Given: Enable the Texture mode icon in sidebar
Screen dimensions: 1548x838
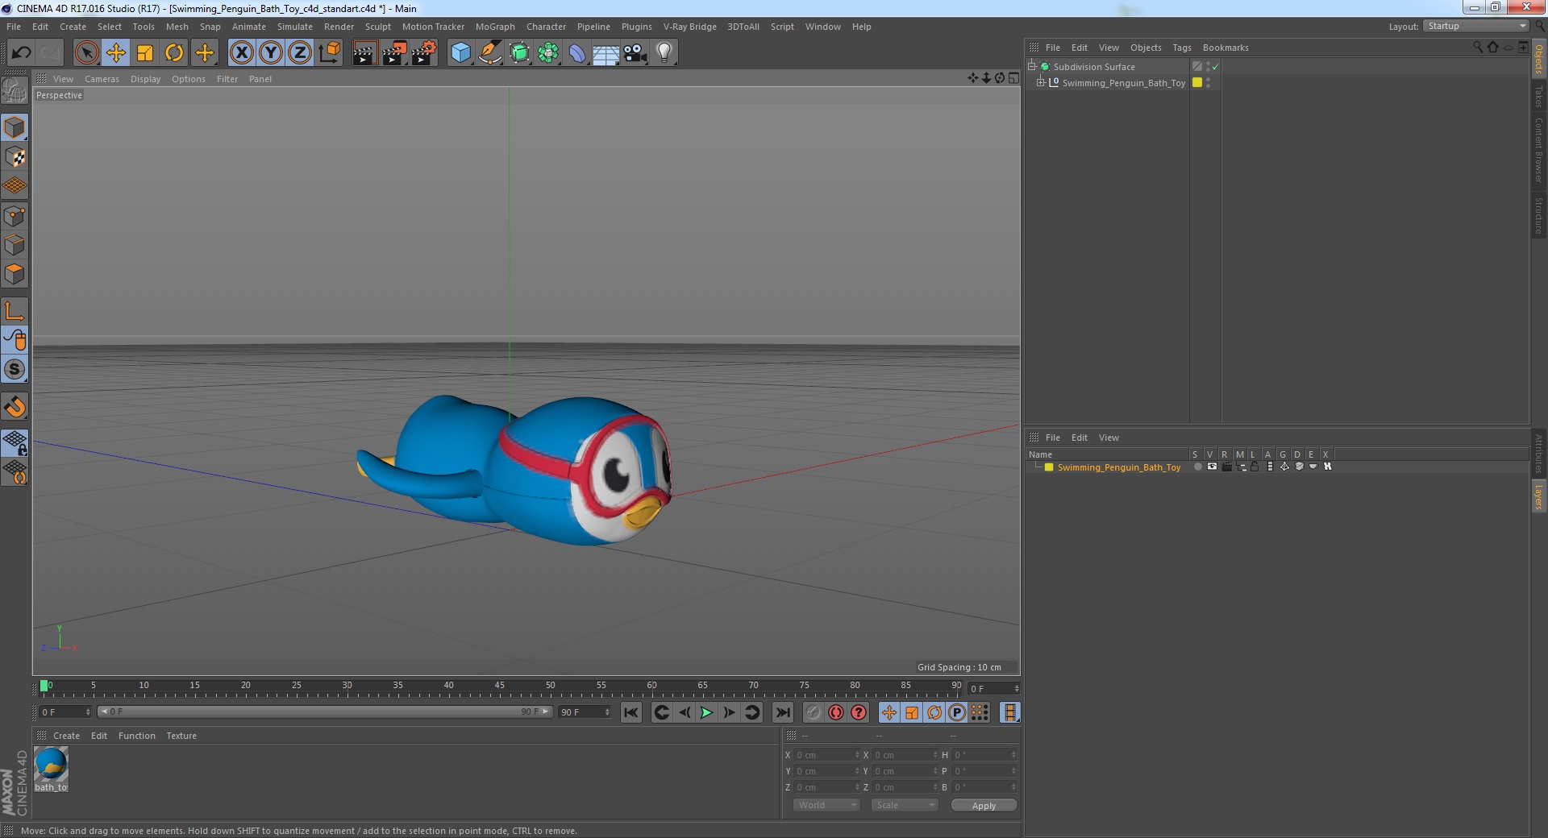Looking at the screenshot, I should tap(15, 157).
